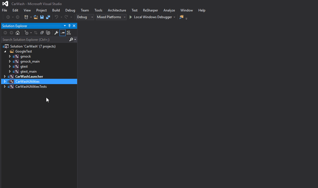
Task: Select the CarWashUtilitiesTests project
Action: (31, 86)
